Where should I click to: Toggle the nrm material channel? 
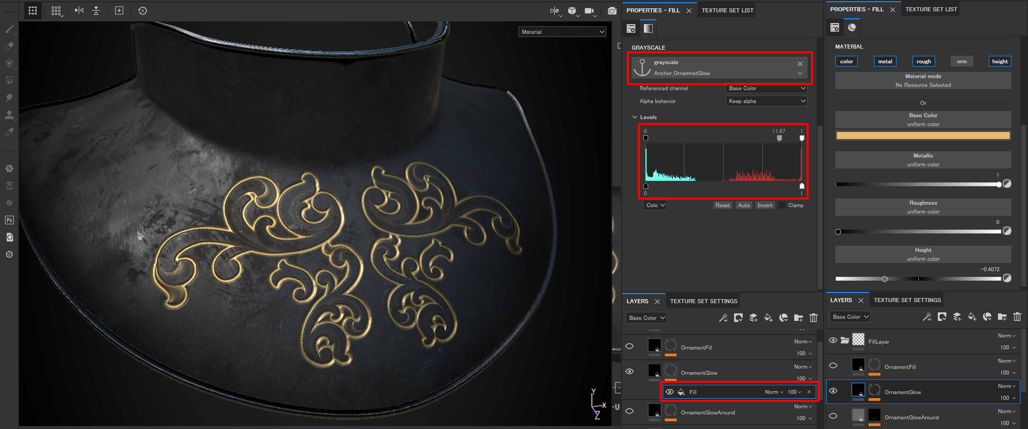coord(961,61)
